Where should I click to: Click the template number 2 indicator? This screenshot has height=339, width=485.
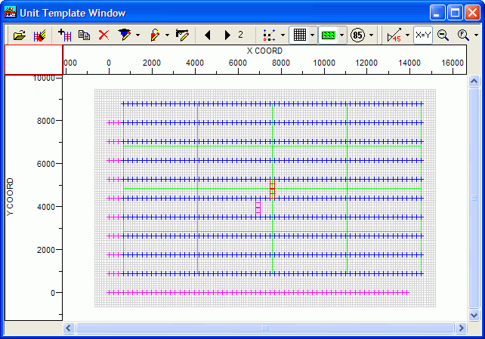pyautogui.click(x=241, y=35)
